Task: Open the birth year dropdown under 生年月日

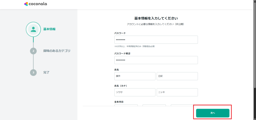Action: [x=126, y=105]
